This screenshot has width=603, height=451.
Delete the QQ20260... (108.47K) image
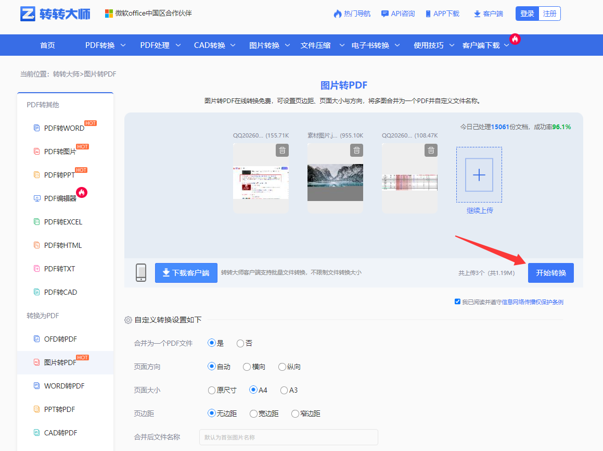click(x=431, y=150)
